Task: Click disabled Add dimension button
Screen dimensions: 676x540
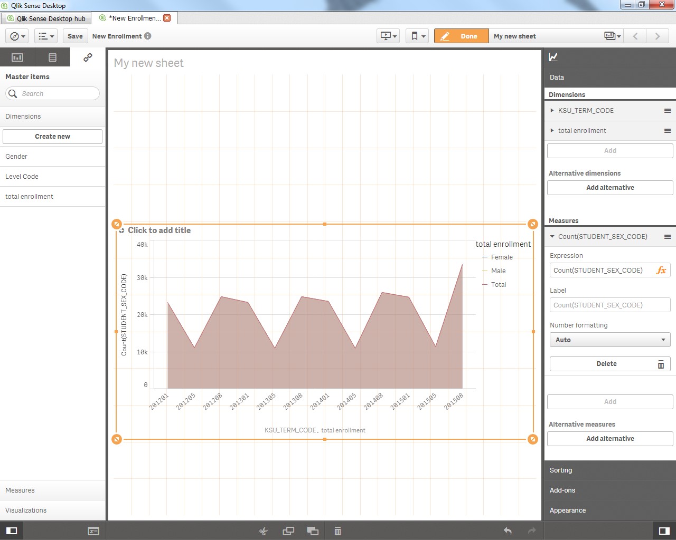Action: point(610,151)
